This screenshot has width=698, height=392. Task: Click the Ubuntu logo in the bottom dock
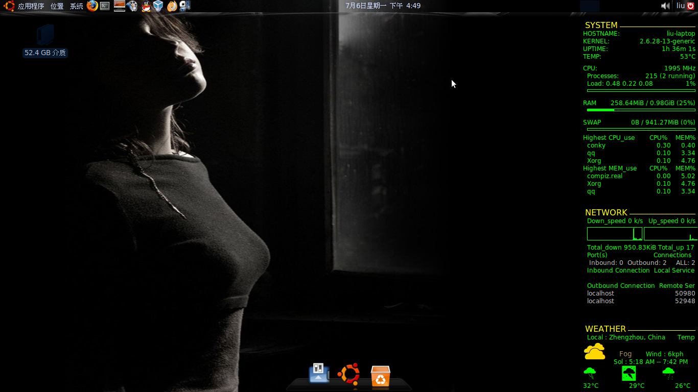pyautogui.click(x=349, y=374)
